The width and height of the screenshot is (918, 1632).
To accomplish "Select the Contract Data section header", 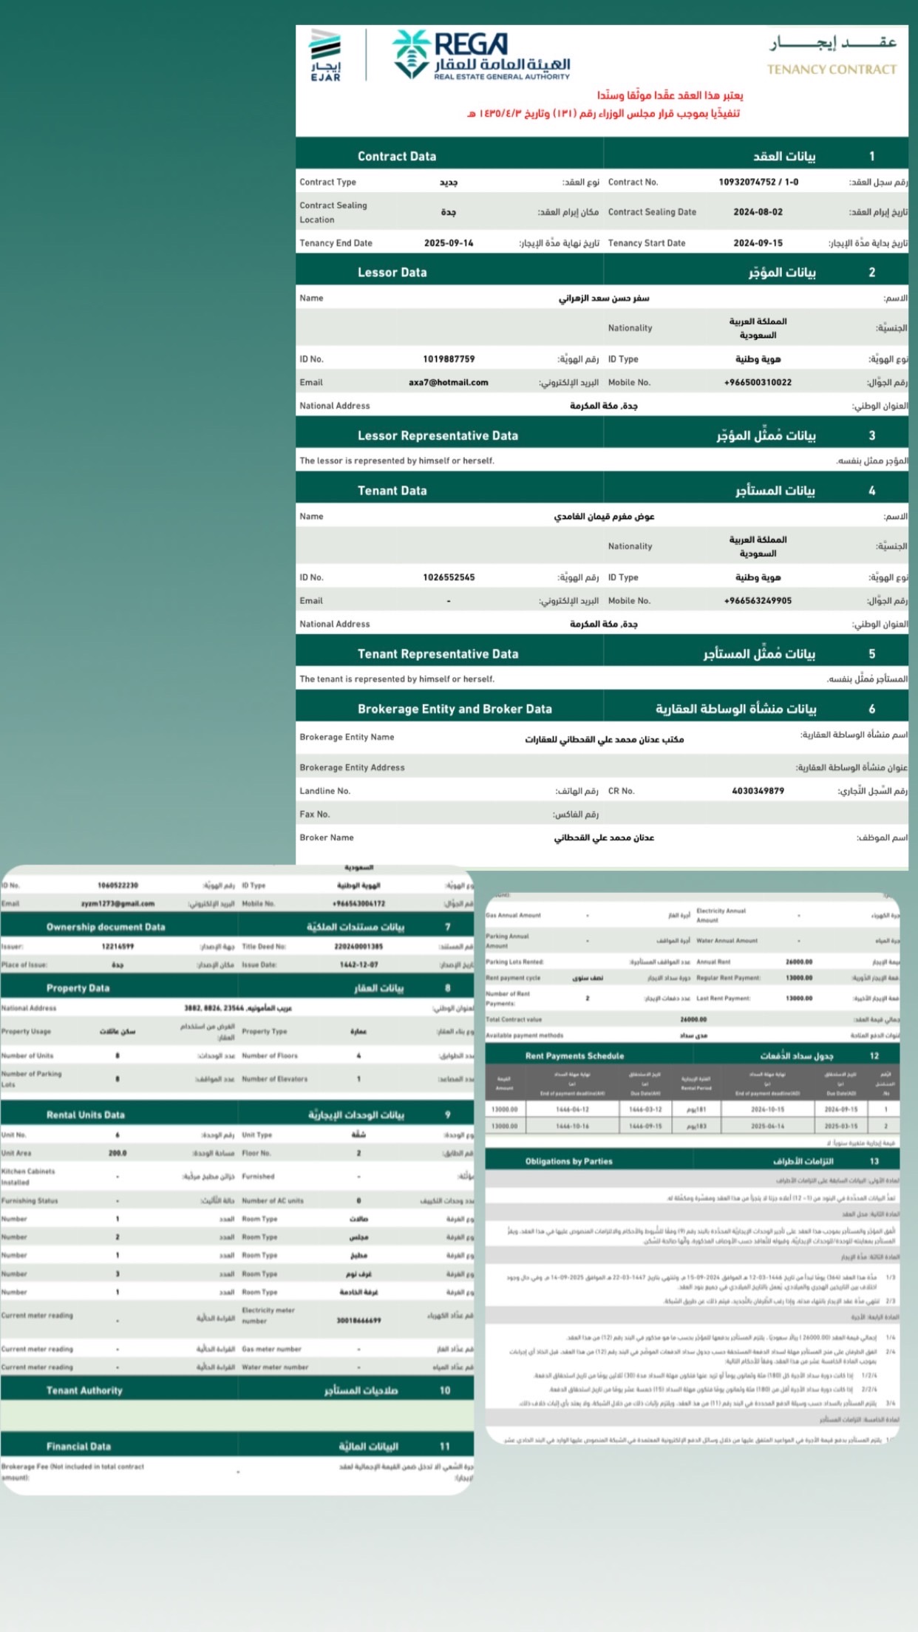I will [x=397, y=156].
